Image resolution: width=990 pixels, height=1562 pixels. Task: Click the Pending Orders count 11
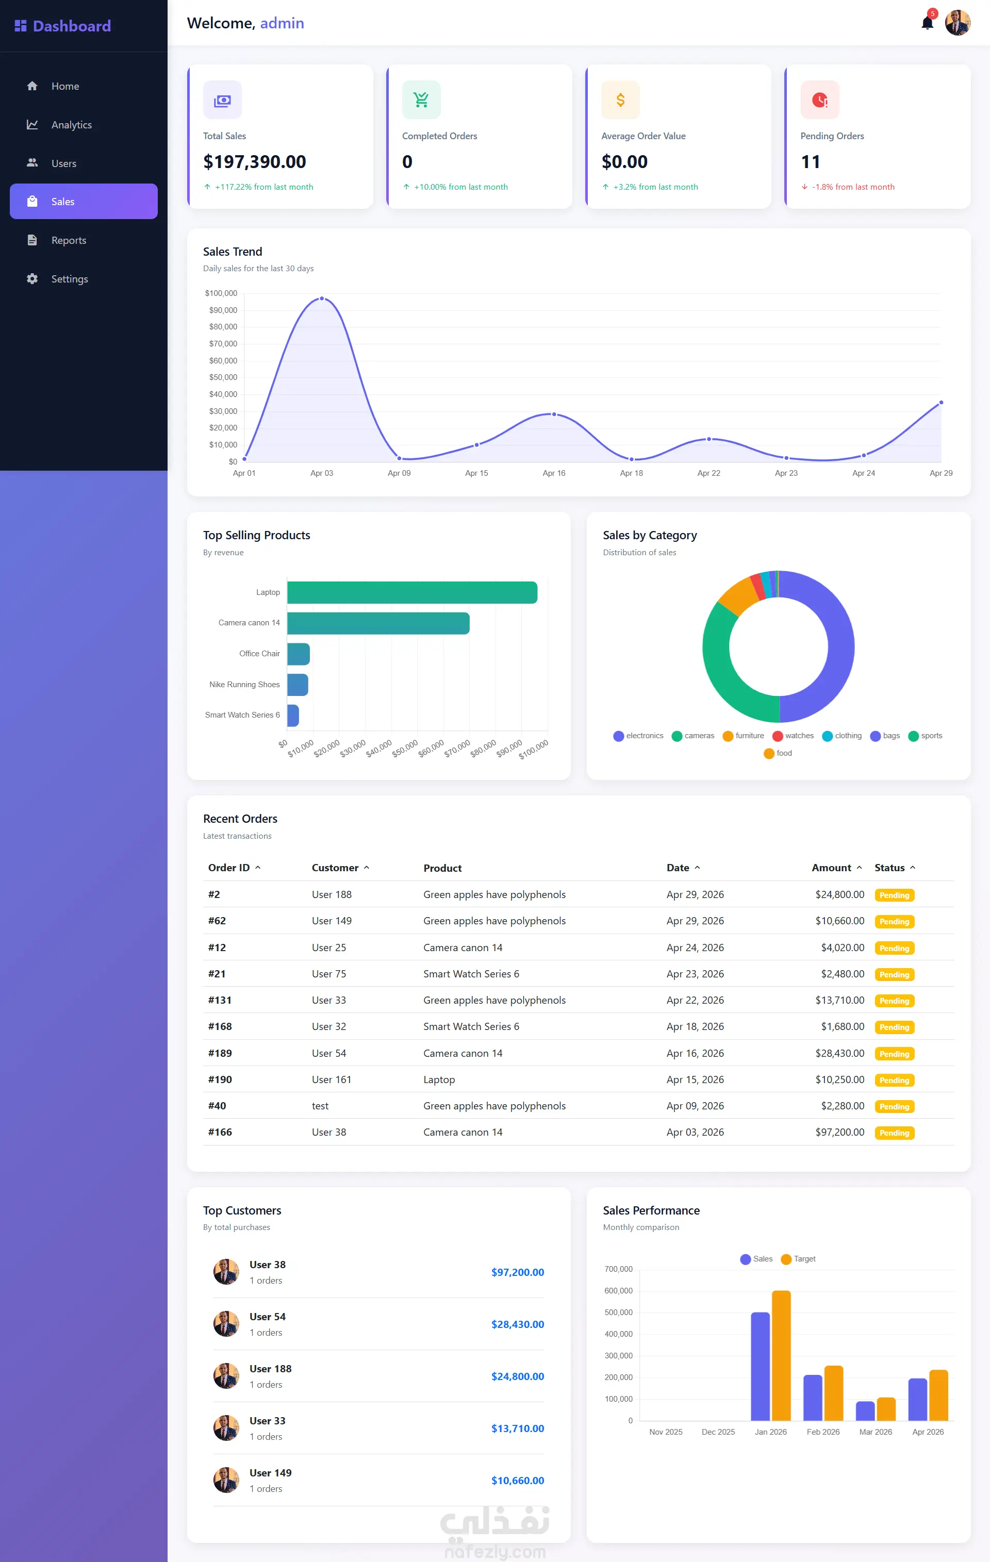(x=810, y=161)
